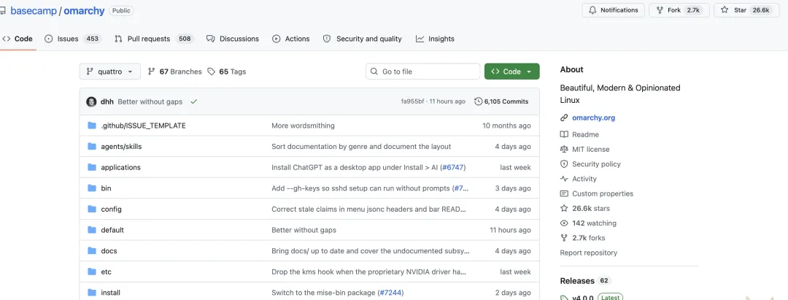Screen dimensions: 788x300
Task: Click folder icon beside bin
Action: point(92,188)
